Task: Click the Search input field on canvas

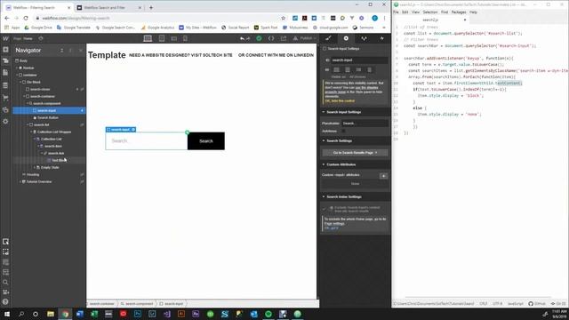Action: click(x=146, y=140)
